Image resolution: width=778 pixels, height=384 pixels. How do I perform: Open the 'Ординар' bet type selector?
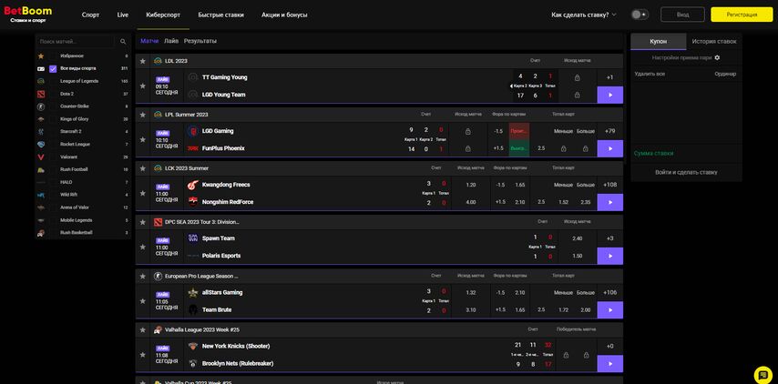pyautogui.click(x=725, y=75)
